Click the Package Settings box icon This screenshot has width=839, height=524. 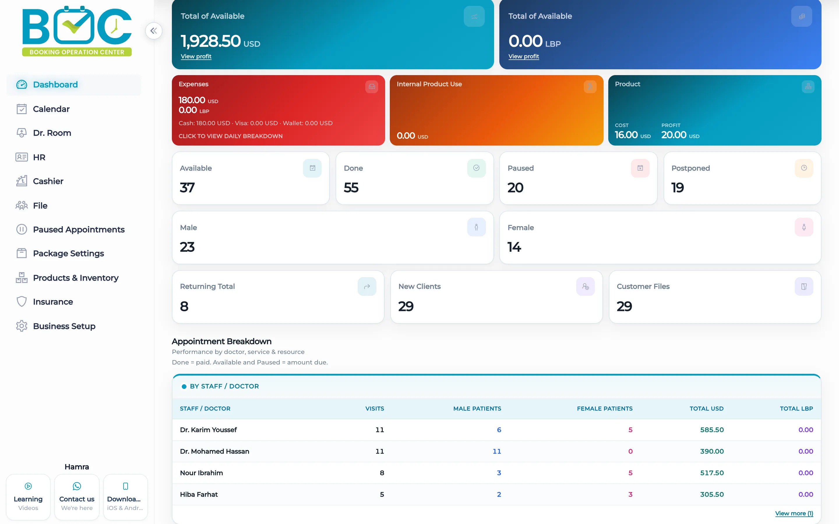[x=22, y=253]
